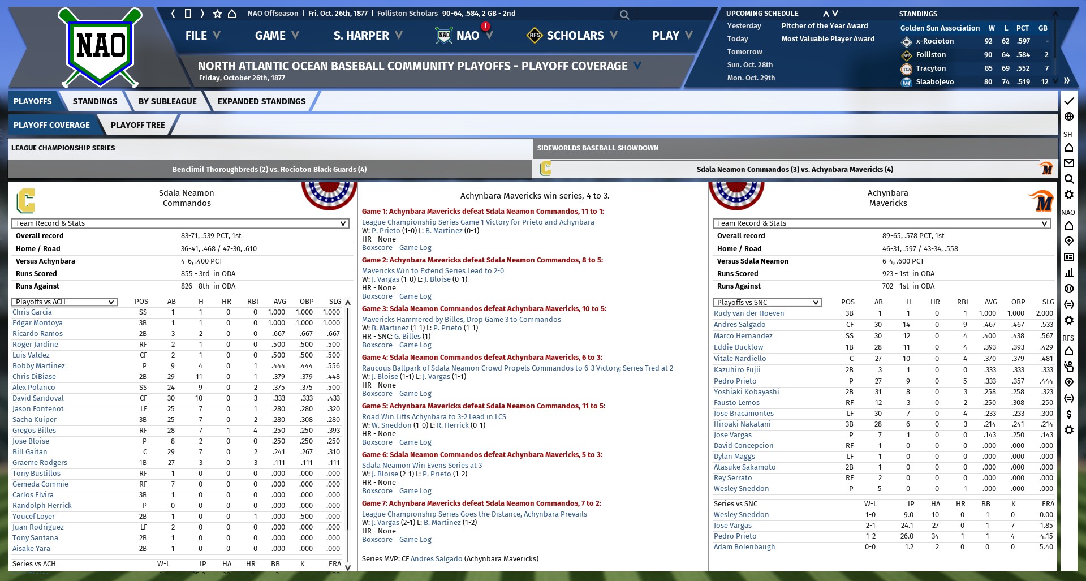Open the mail envelope icon in right sidebar
This screenshot has width=1086, height=581.
(1068, 163)
